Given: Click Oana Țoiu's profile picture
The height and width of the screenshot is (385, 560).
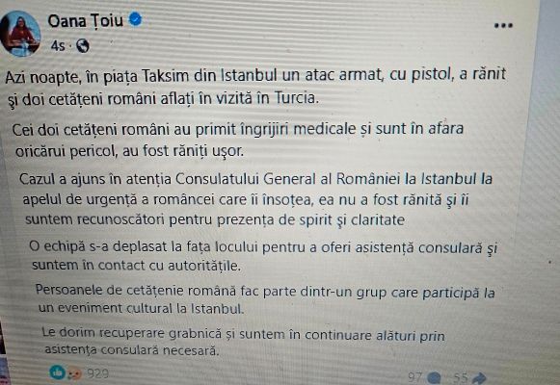Looking at the screenshot, I should point(19,33).
